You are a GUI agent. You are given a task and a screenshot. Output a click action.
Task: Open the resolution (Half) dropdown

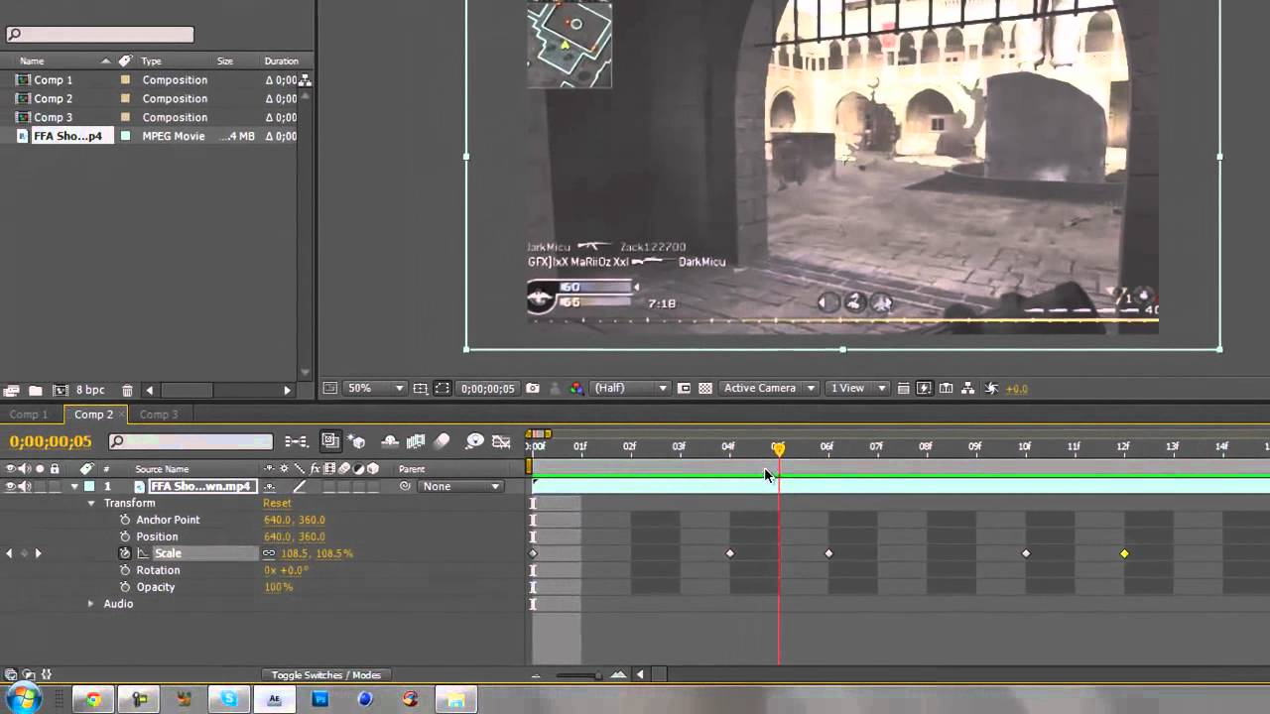point(630,388)
